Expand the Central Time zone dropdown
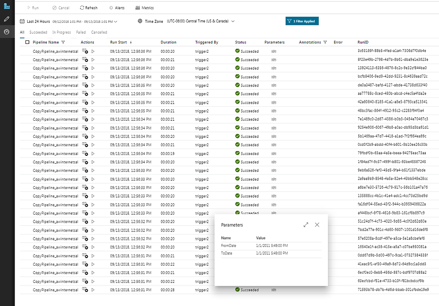The image size is (439, 306). [233, 21]
